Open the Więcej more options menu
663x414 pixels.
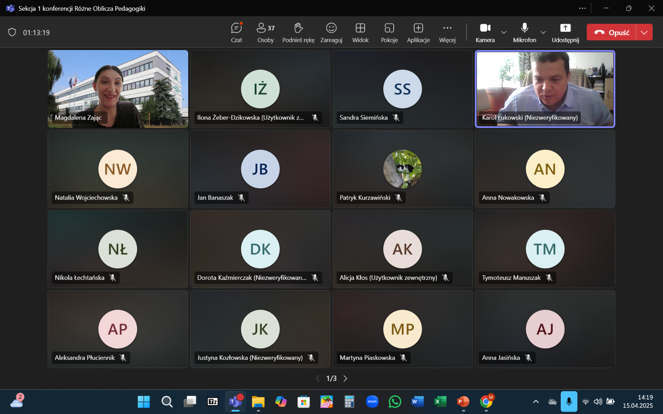(447, 32)
